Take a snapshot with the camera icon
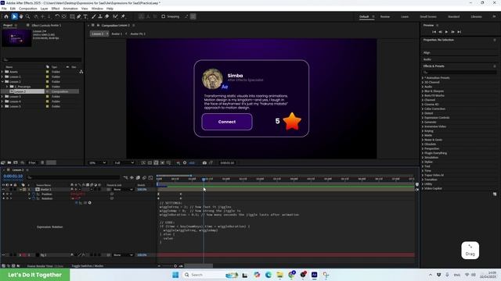The width and height of the screenshot is (501, 281). [204, 163]
